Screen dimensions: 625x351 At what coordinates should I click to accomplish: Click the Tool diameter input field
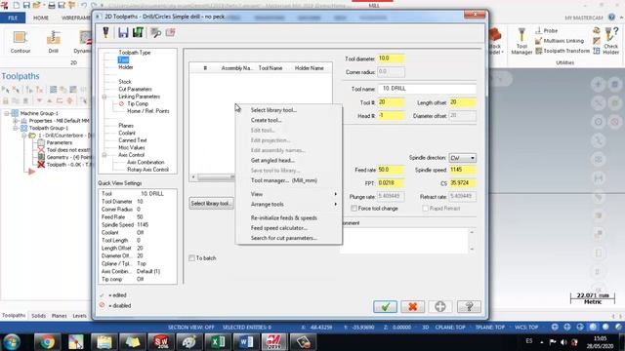pyautogui.click(x=391, y=58)
